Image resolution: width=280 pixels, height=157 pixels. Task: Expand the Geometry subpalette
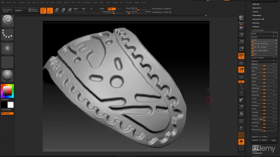click(x=257, y=8)
